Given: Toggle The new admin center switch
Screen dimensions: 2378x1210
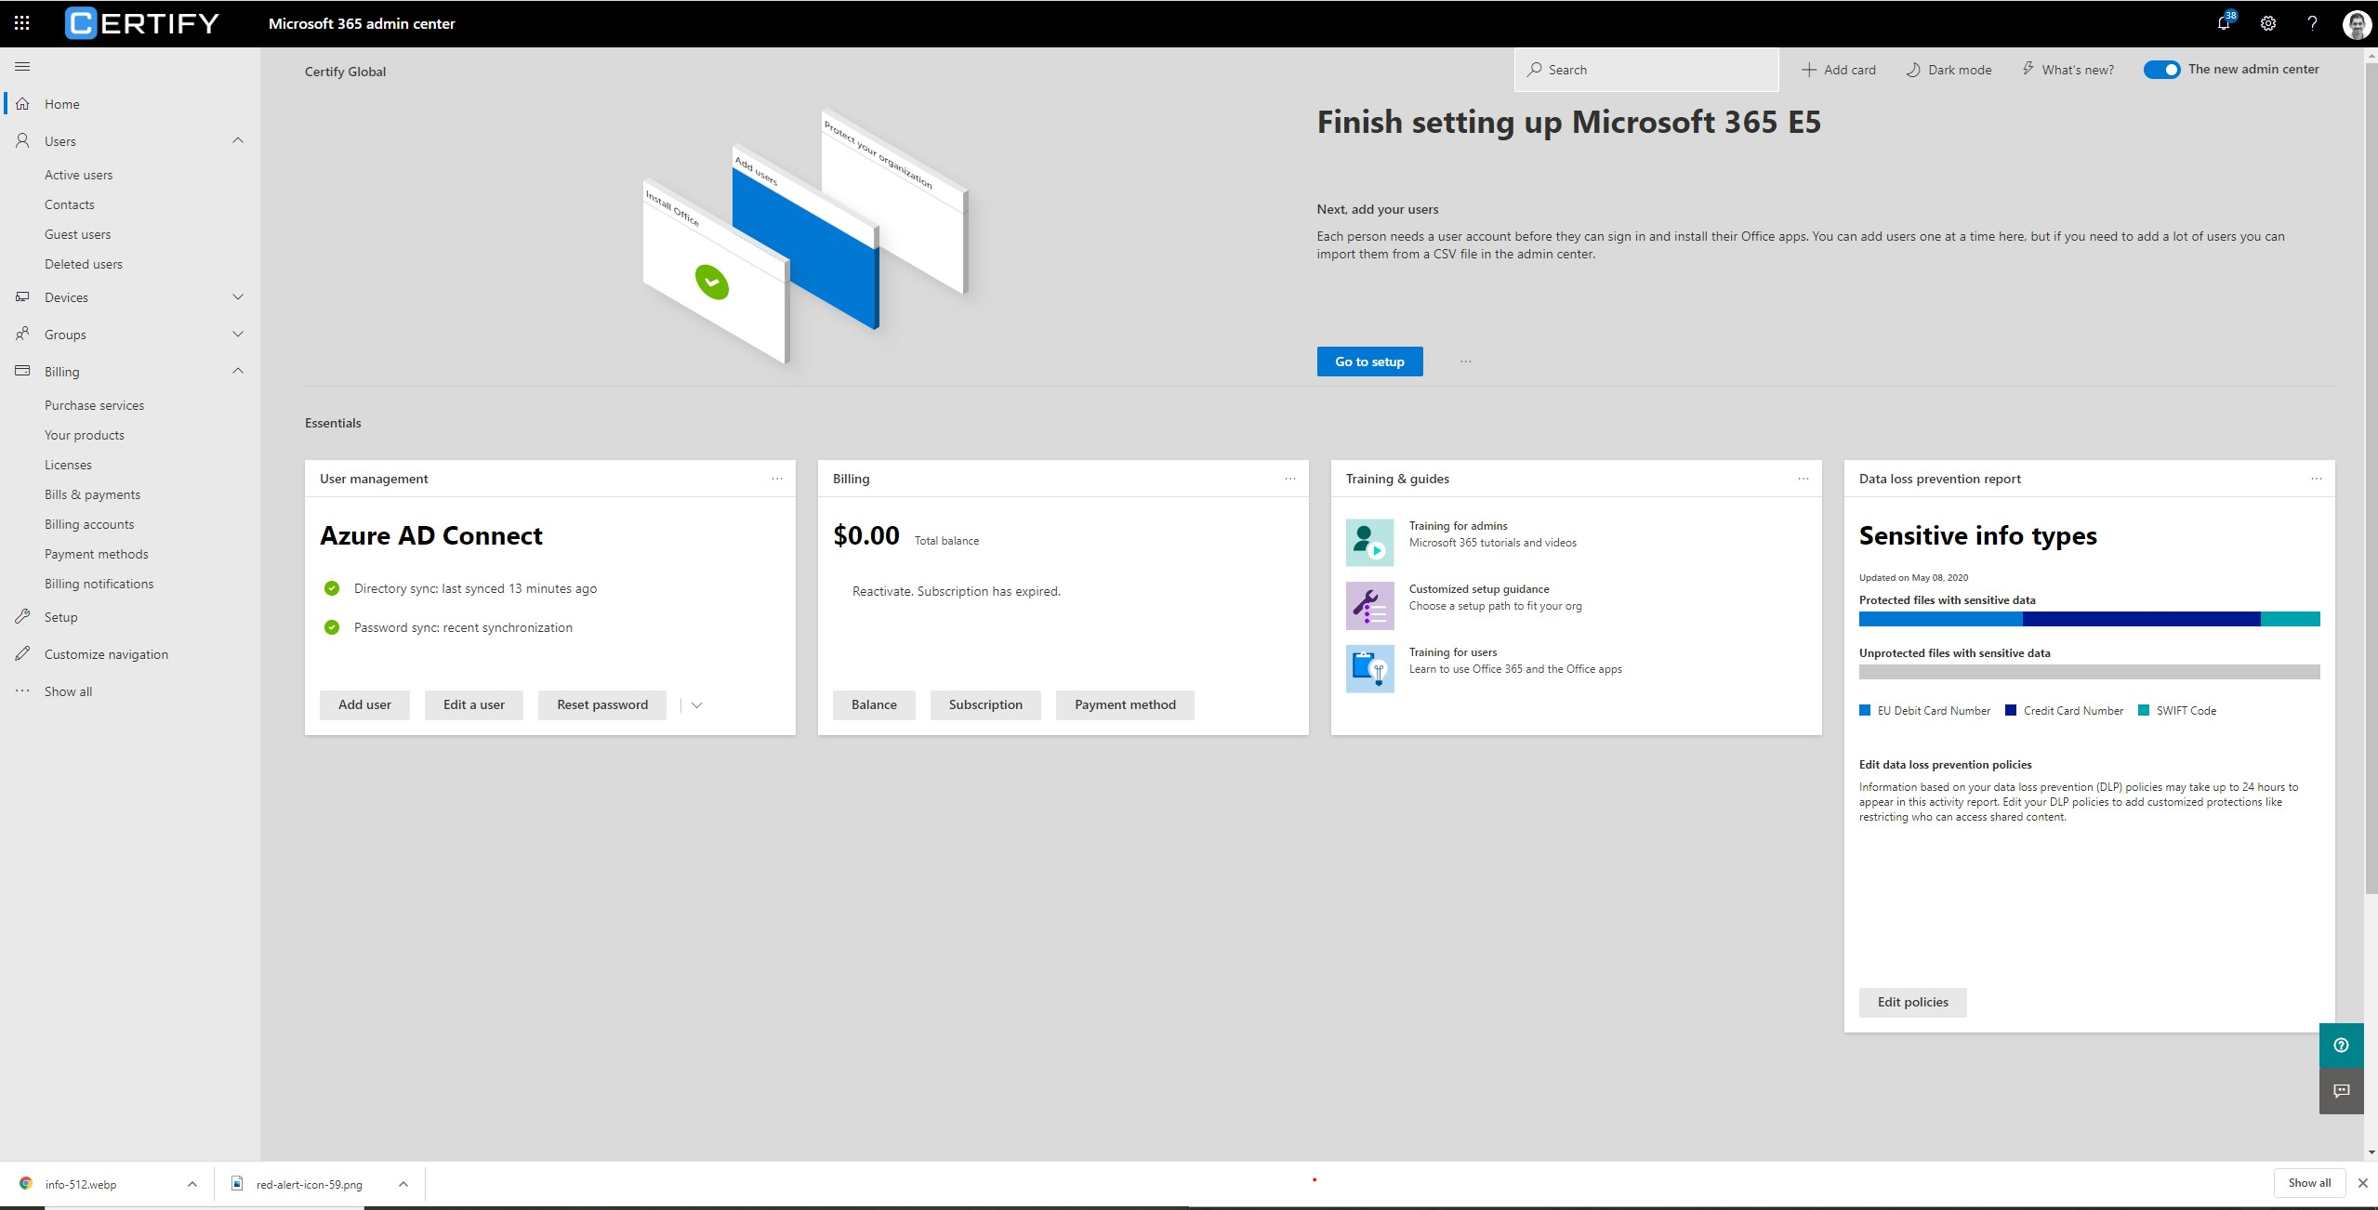Looking at the screenshot, I should pyautogui.click(x=2161, y=70).
